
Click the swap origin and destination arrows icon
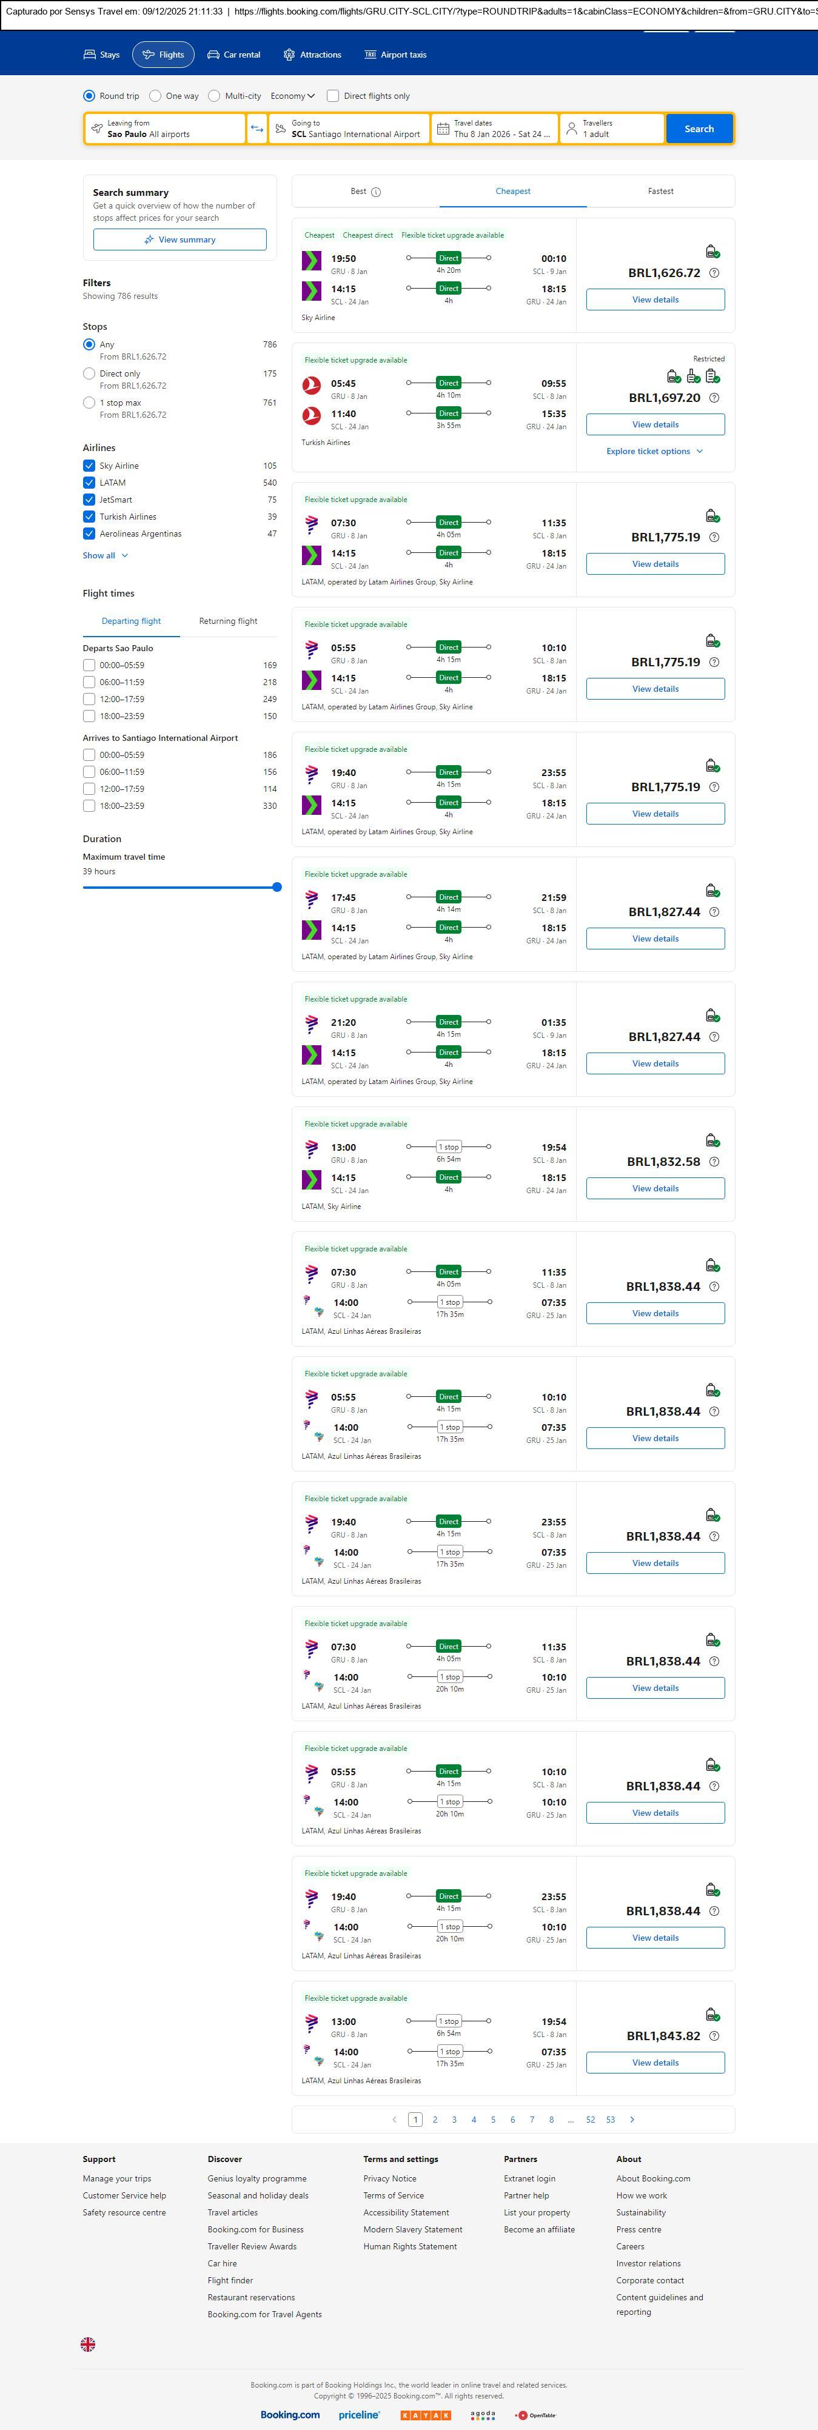256,129
